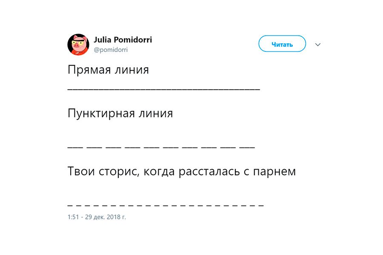383x255 pixels.
Task: Open Julia Pomidorri's pig avatar picture
Action: click(78, 45)
